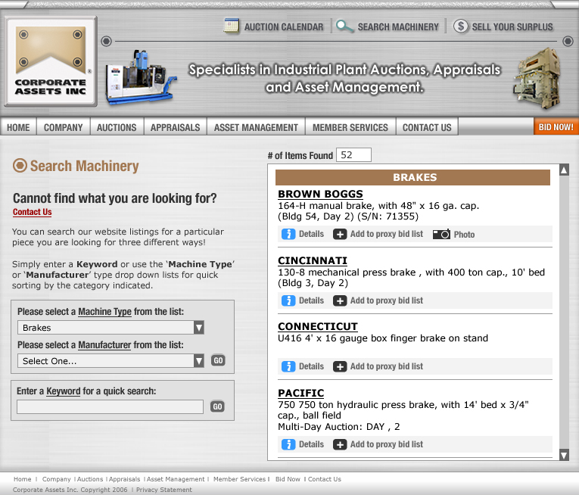Click the Sell Your Surplus dollar icon
Screen dimensions: 579x495
click(x=461, y=26)
